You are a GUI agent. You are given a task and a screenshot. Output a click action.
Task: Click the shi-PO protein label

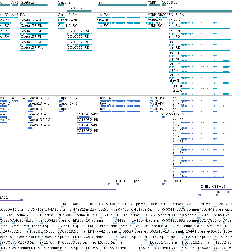178,120
